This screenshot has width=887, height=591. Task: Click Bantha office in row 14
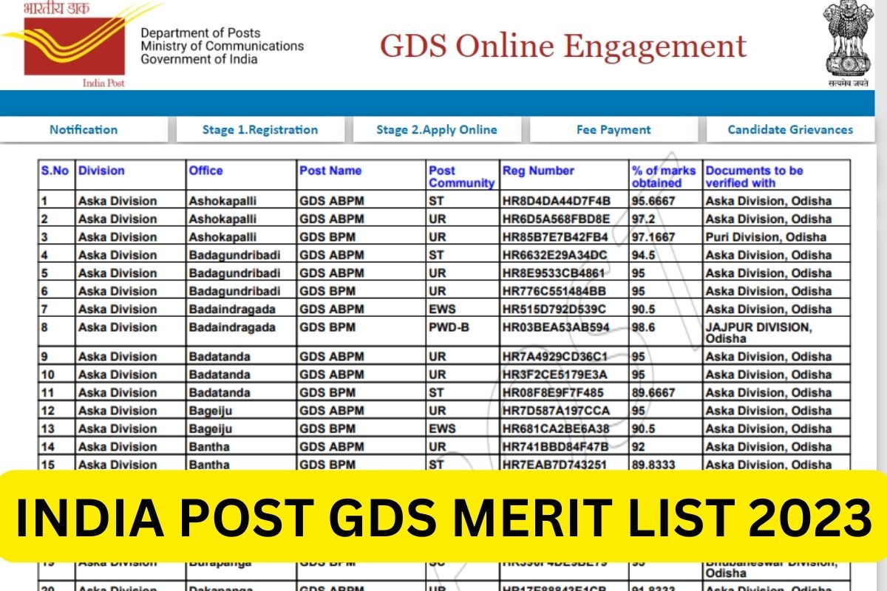(x=209, y=447)
